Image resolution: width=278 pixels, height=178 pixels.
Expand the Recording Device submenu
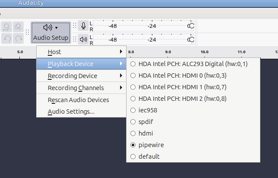click(81, 76)
